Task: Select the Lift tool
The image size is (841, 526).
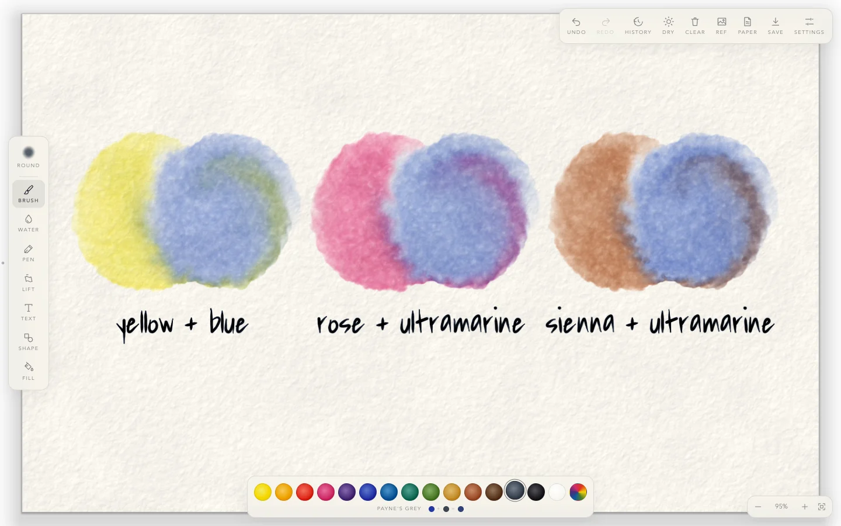Action: click(x=28, y=283)
